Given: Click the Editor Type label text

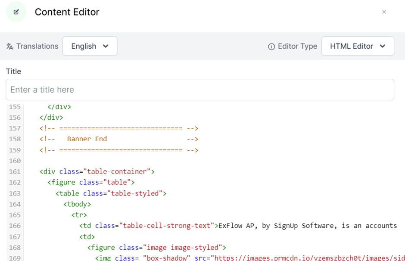Looking at the screenshot, I should [x=297, y=46].
